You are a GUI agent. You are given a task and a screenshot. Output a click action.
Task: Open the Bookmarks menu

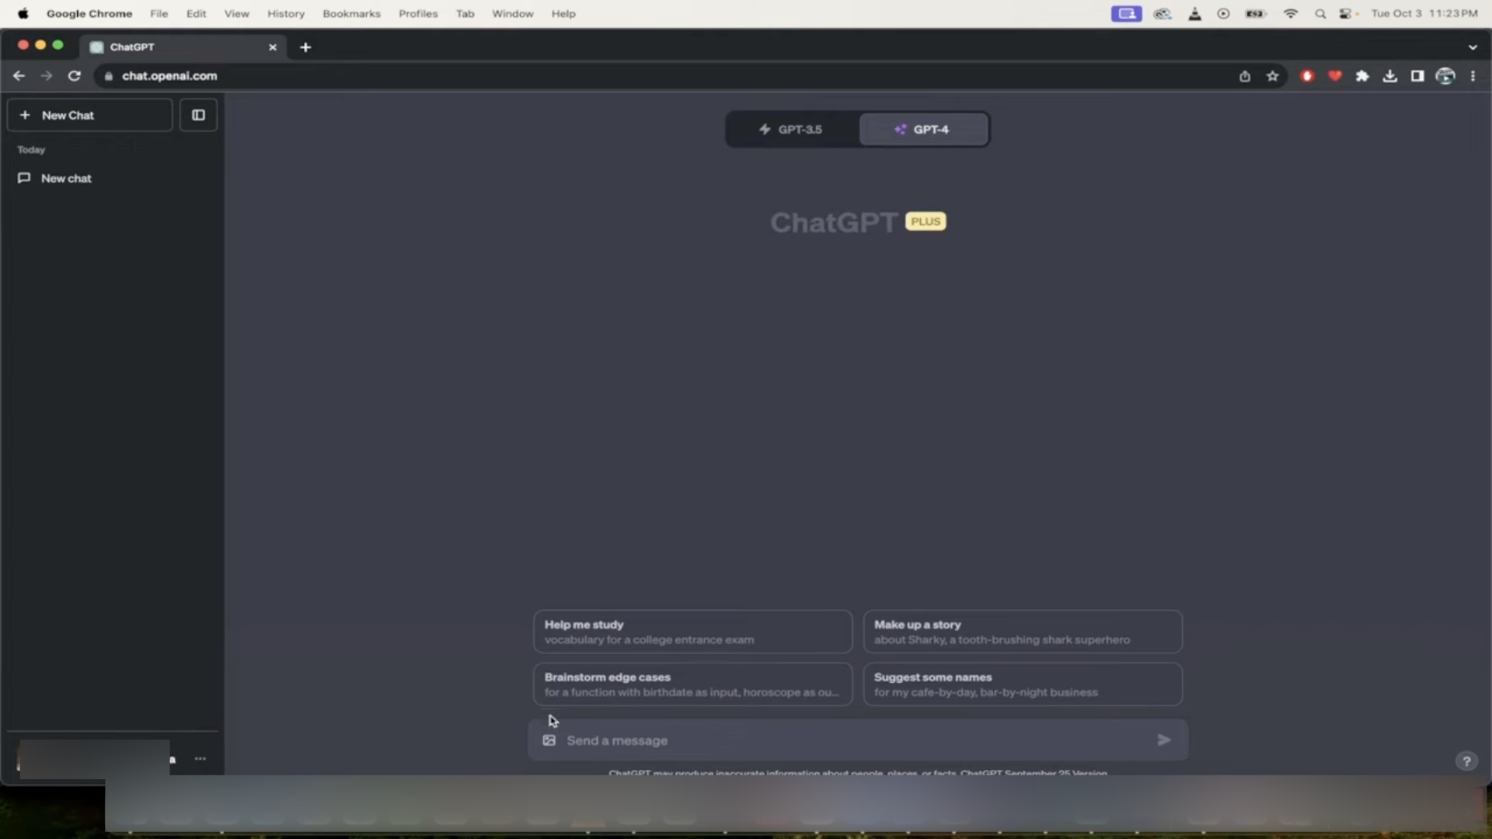[x=351, y=14]
